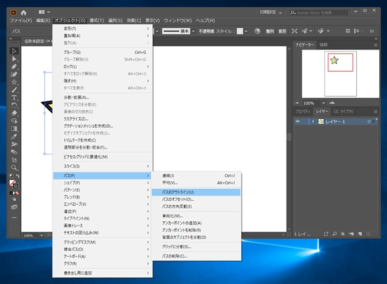387x284 pixels.
Task: Click the Create New Layer icon
Action: (360, 234)
